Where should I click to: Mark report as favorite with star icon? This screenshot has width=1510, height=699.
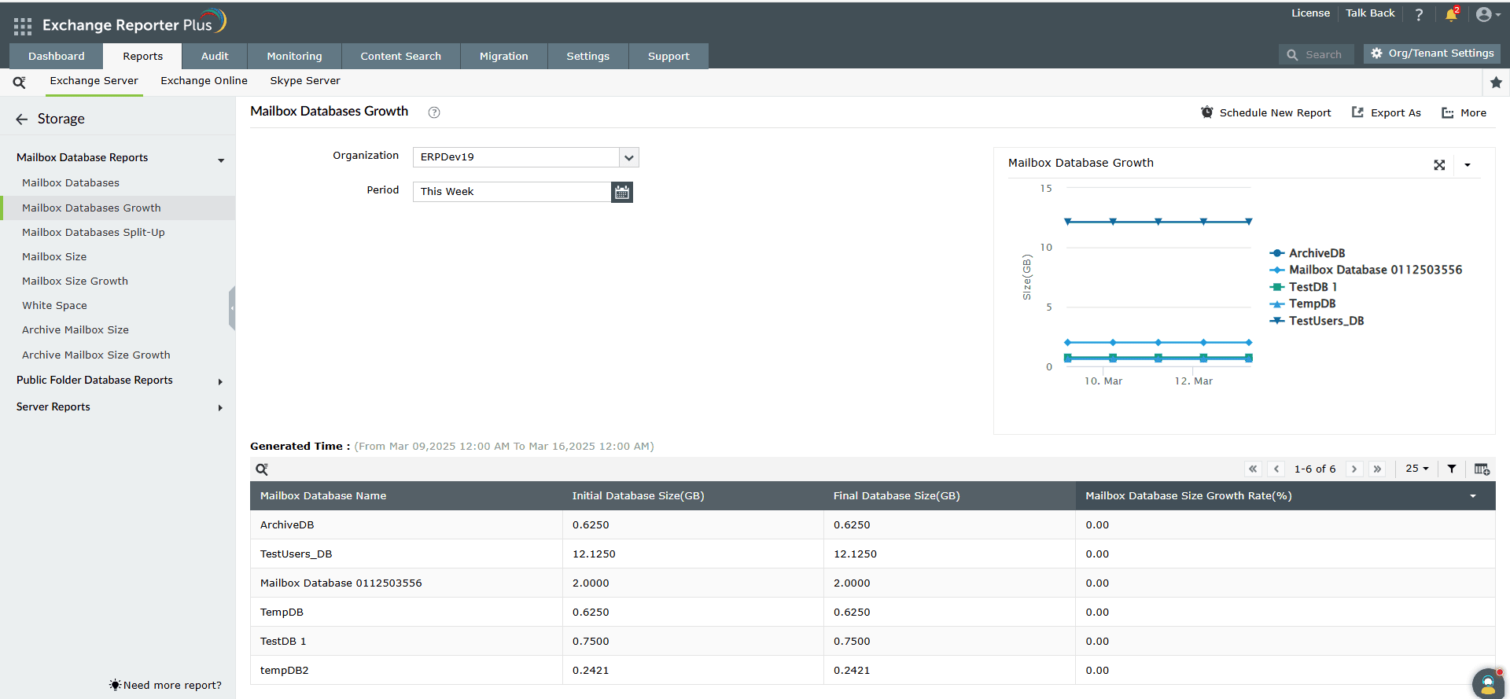[x=1496, y=82]
